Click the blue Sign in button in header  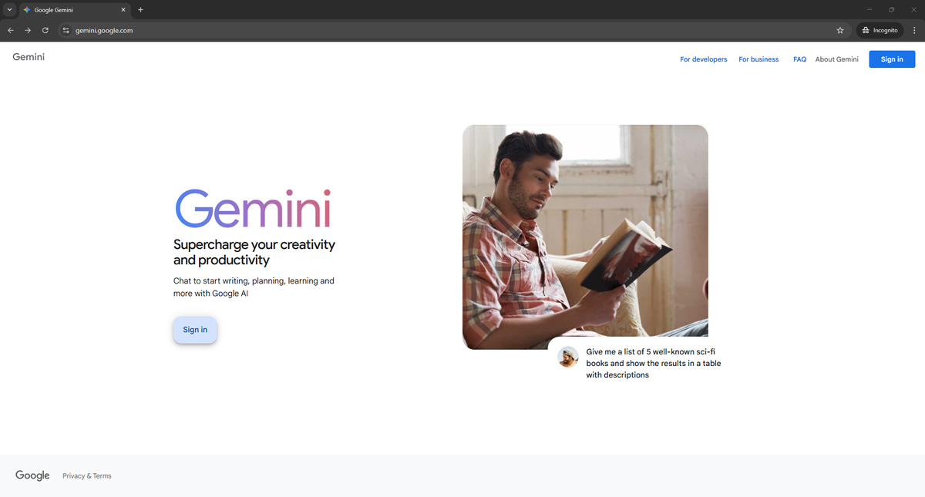point(892,59)
